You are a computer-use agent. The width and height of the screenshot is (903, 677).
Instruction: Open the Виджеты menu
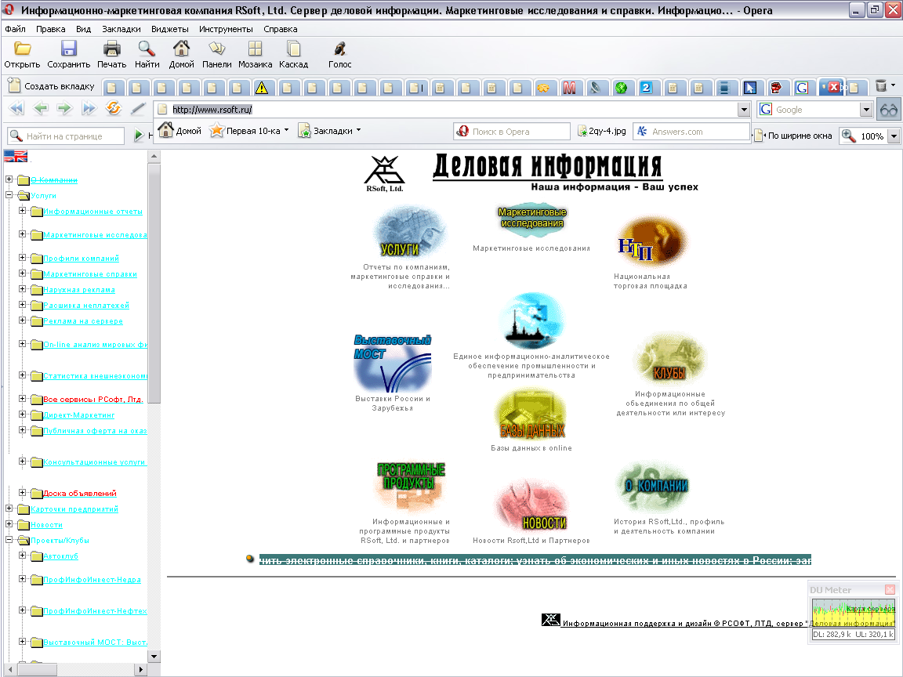(x=169, y=29)
